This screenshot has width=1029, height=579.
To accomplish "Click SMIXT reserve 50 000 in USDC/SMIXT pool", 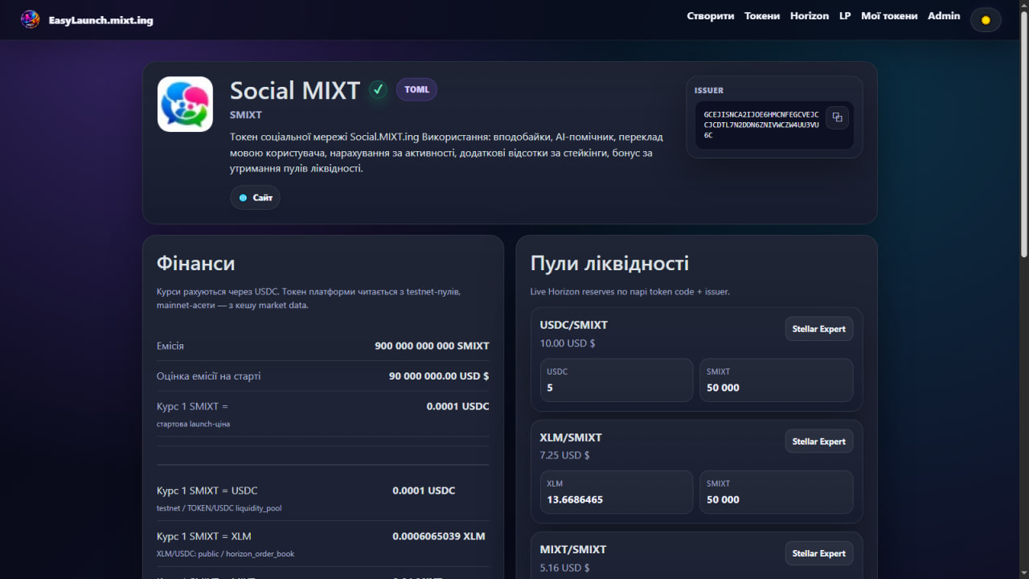I will pos(723,388).
